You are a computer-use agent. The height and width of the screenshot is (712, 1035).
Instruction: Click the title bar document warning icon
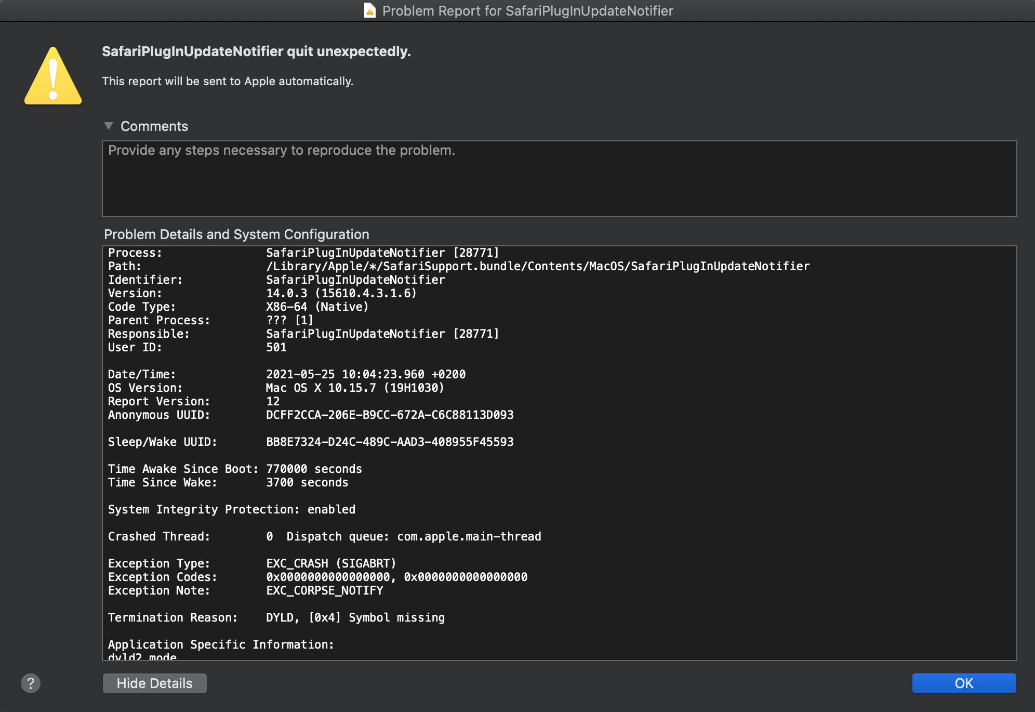pyautogui.click(x=369, y=10)
